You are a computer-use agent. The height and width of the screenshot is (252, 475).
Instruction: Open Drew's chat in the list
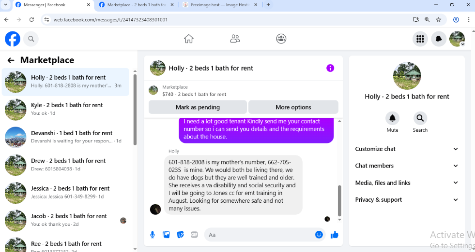tap(65, 165)
